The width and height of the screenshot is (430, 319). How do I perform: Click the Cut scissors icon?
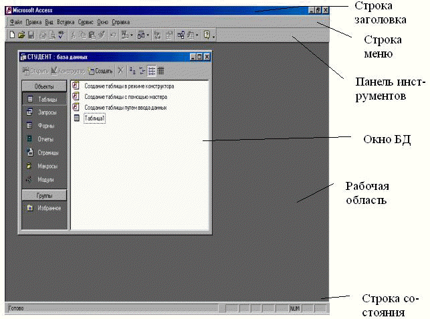tap(73, 35)
